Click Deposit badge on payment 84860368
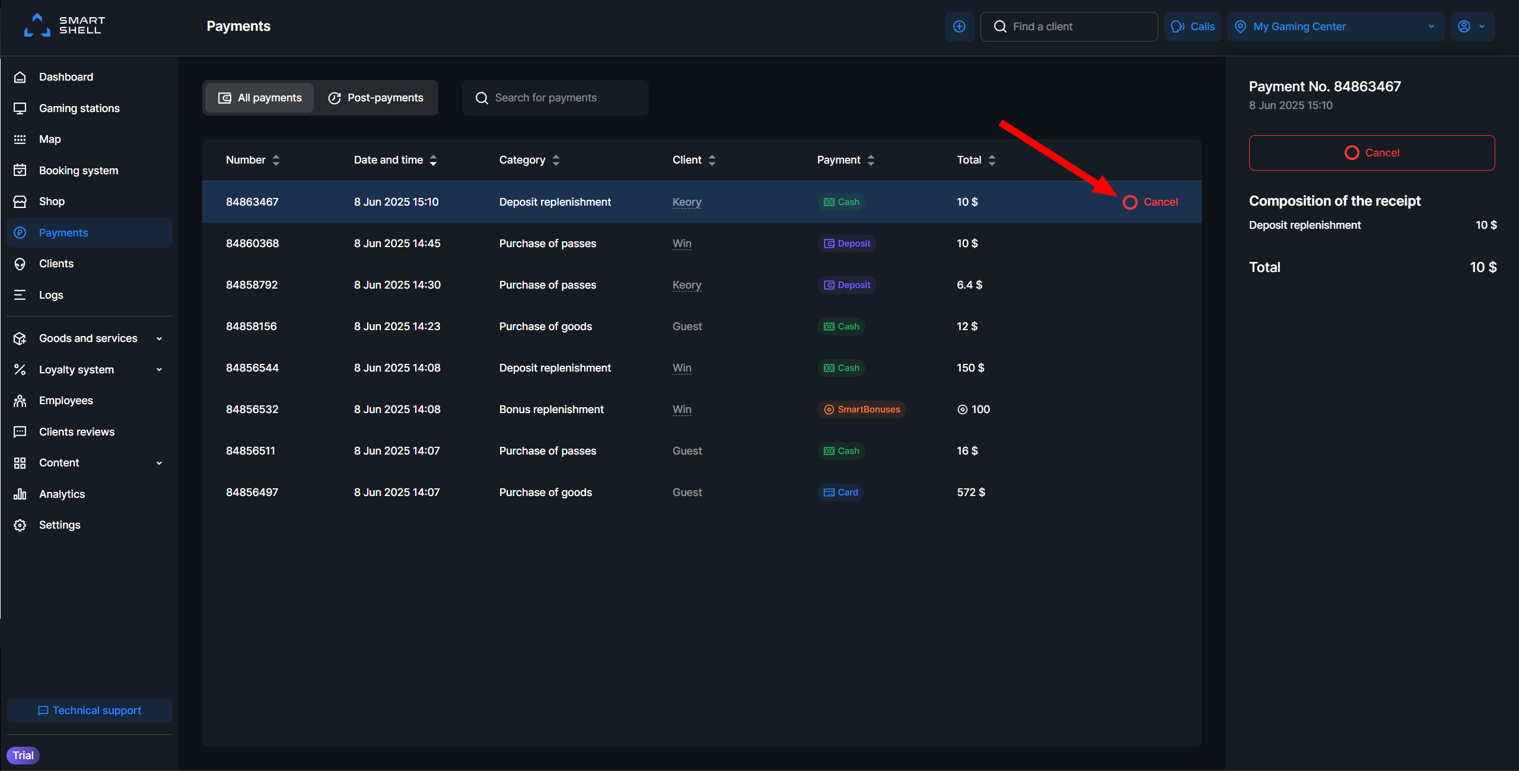Image resolution: width=1519 pixels, height=771 pixels. [x=846, y=244]
